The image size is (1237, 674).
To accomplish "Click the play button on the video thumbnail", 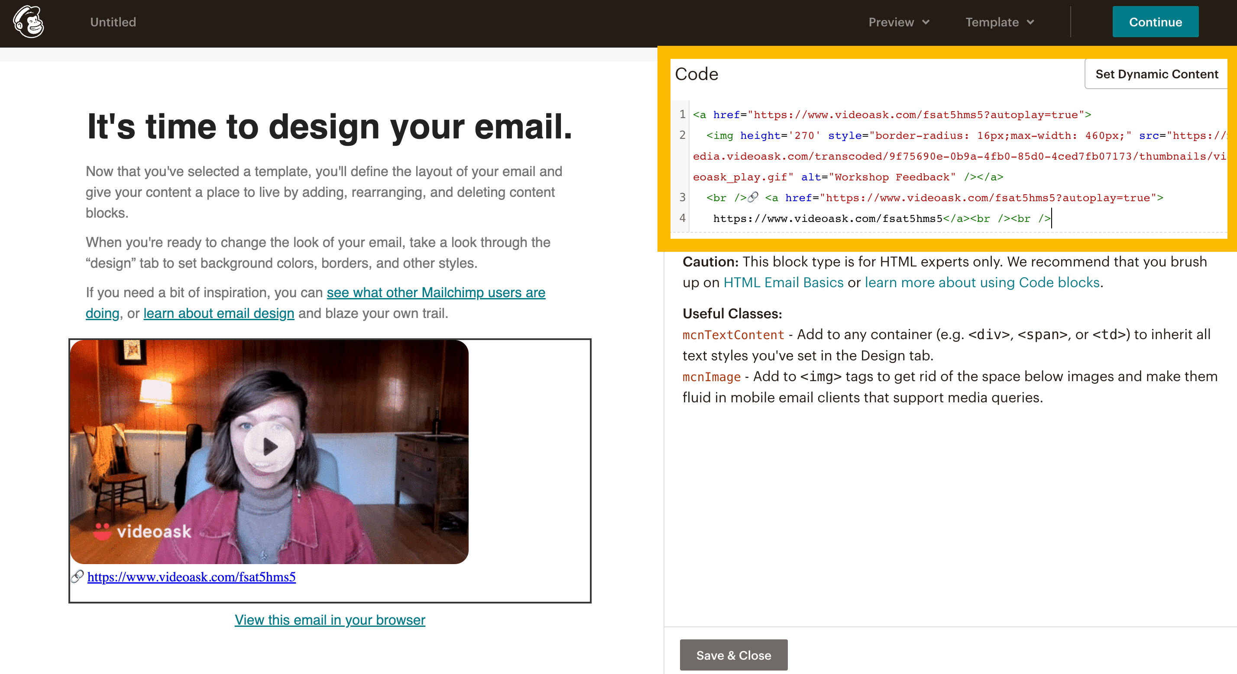I will pyautogui.click(x=269, y=447).
